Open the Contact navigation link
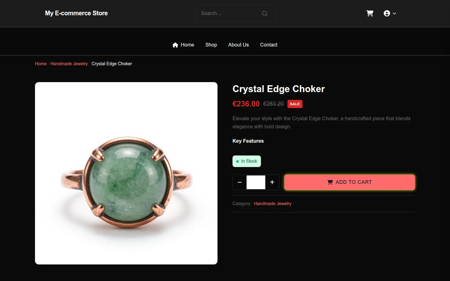450x281 pixels. [x=269, y=45]
